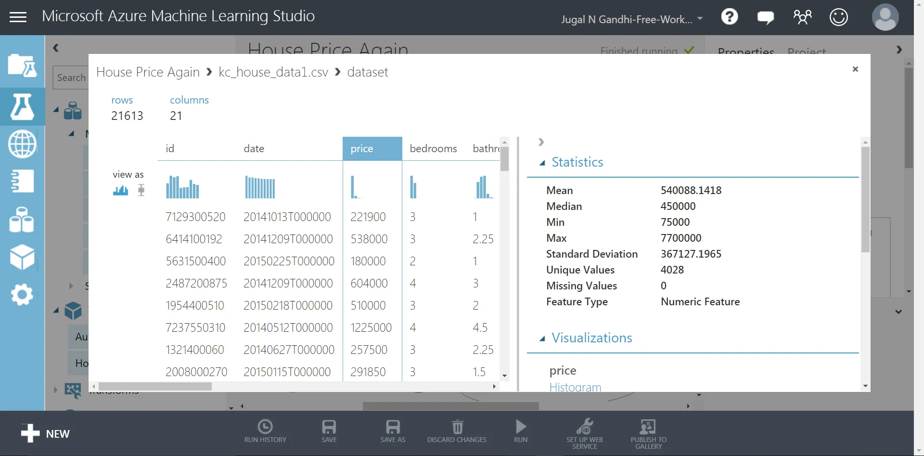Switch to histogram view-as icon
Image resolution: width=924 pixels, height=456 pixels.
click(120, 191)
